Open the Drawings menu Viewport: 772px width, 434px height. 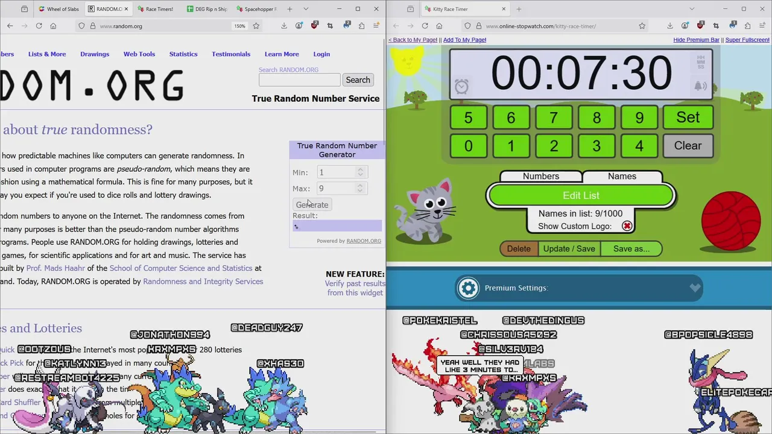95,54
